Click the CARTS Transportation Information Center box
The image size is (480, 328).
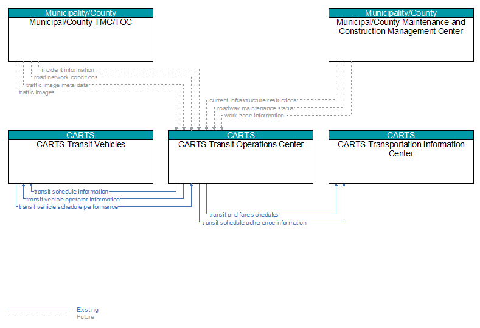[x=401, y=157]
